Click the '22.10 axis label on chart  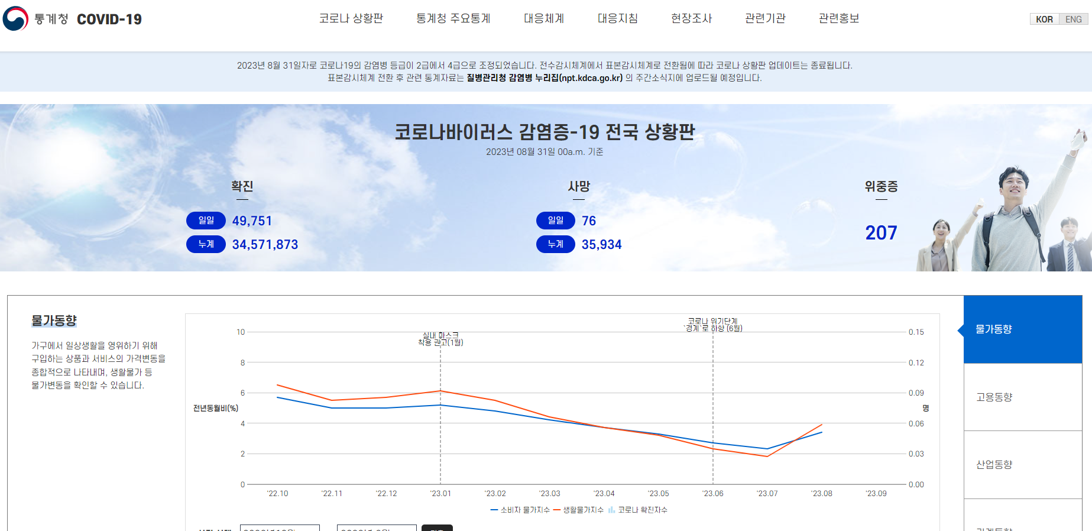(277, 493)
